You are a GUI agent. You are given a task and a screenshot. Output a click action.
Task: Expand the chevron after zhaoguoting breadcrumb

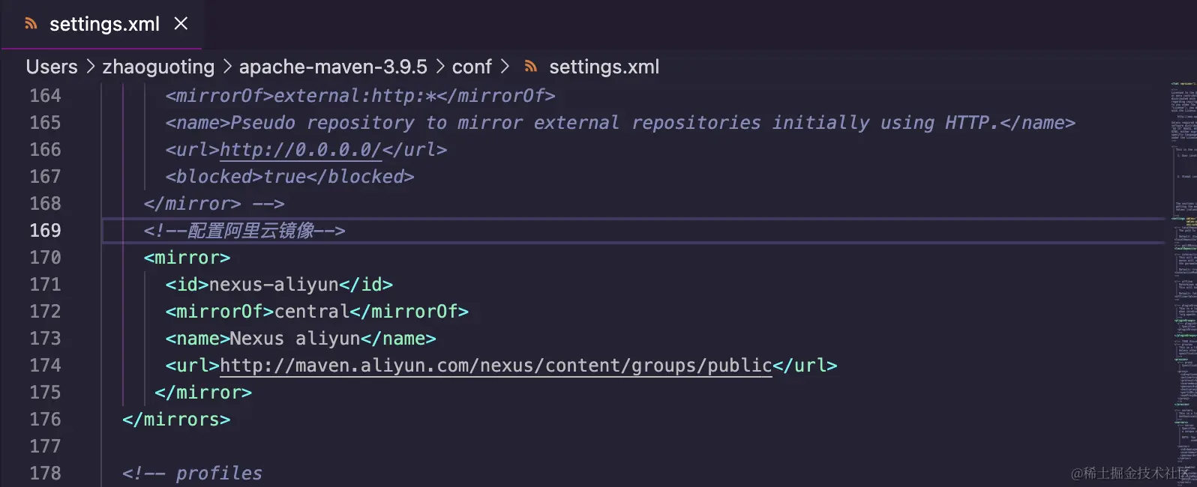coord(227,67)
